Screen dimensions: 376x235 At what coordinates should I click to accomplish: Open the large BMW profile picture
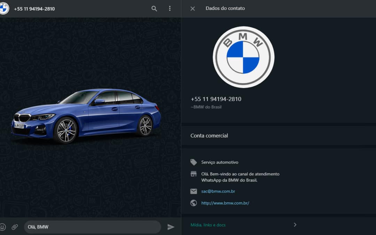pyautogui.click(x=243, y=57)
